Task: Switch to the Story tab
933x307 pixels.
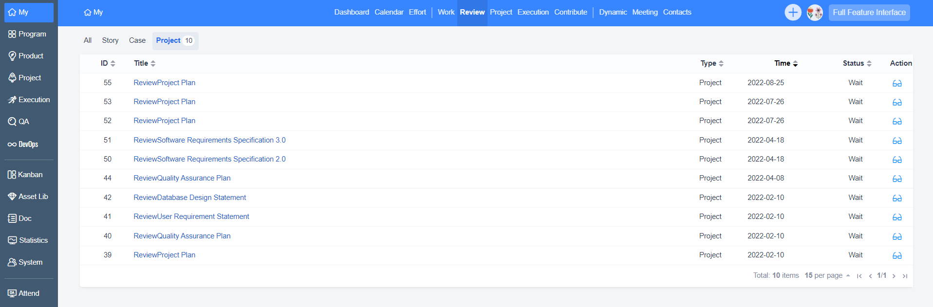Action: (x=110, y=40)
